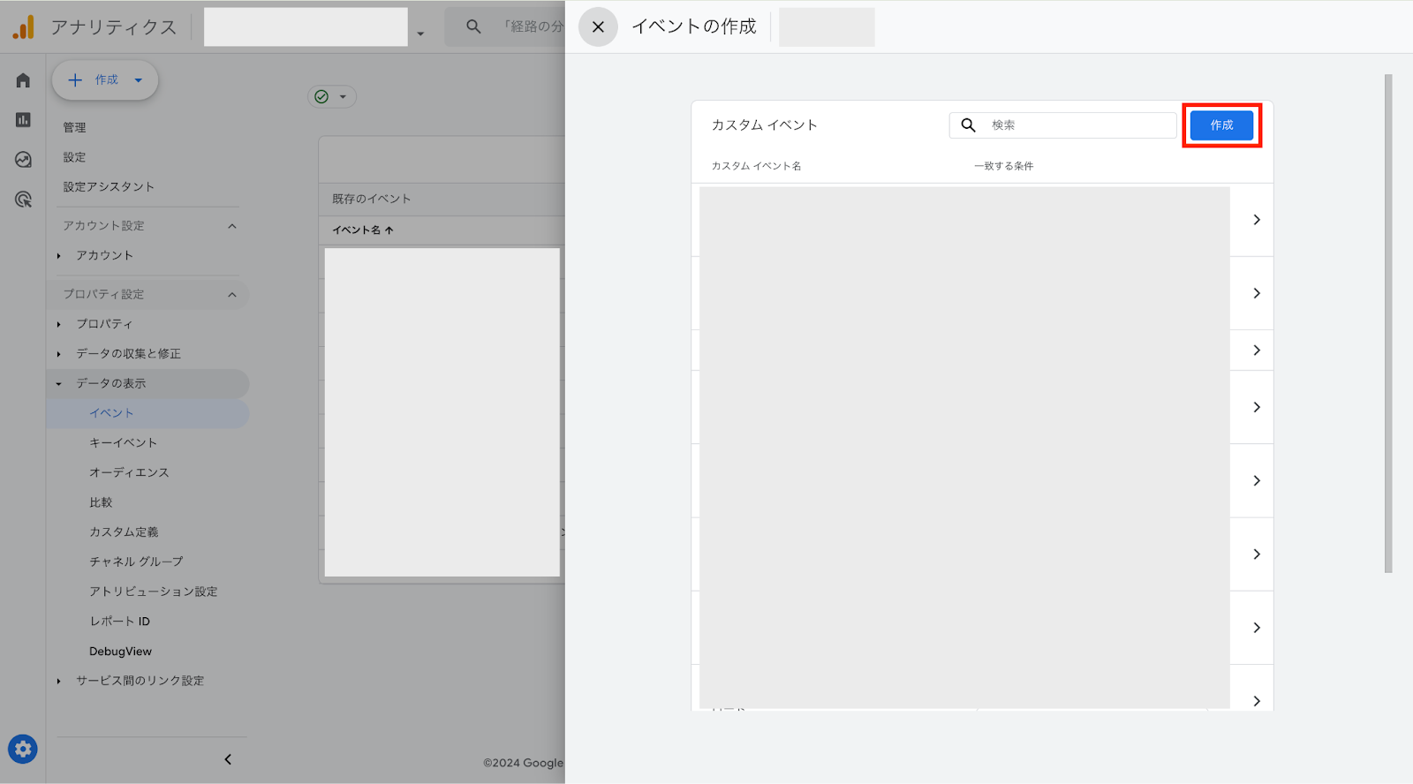
Task: Click the 一致する条件 column header
Action: (x=1003, y=166)
